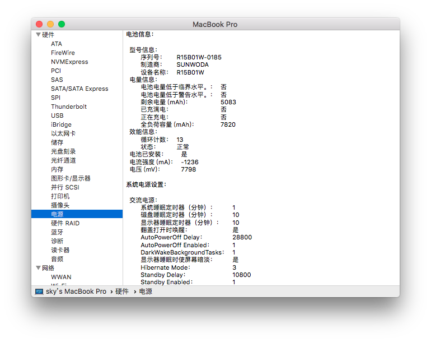Click cycle count value 13

(x=180, y=140)
